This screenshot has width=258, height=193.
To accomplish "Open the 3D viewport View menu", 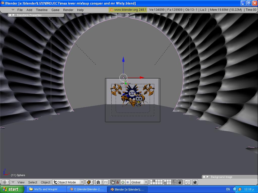I will coord(21,182).
